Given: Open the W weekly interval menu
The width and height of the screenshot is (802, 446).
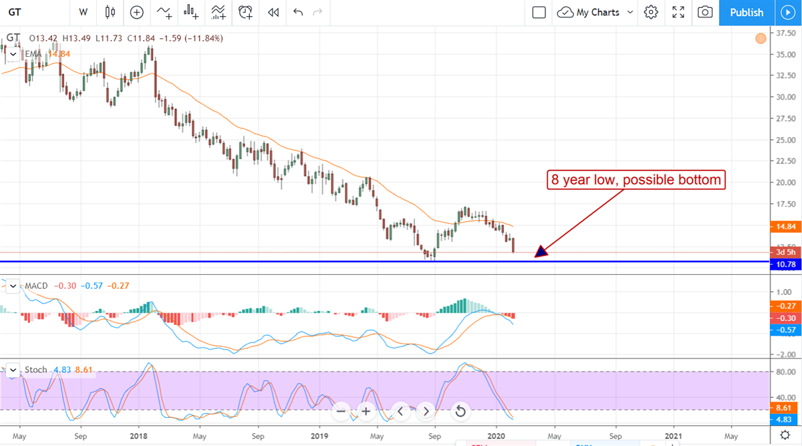Looking at the screenshot, I should (83, 12).
